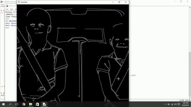
Task: Click the 'Ln: 83' status bar entry
Action: [182, 100]
